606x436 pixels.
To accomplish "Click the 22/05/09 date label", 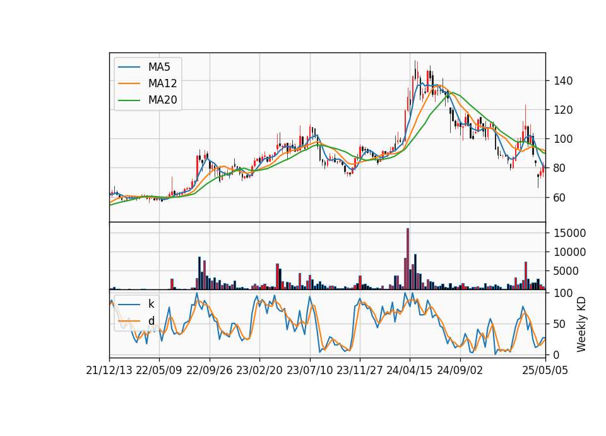I will pyautogui.click(x=159, y=370).
